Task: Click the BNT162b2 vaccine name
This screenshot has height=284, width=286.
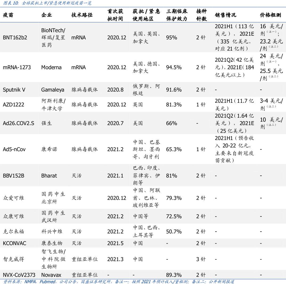Action: 15,38
